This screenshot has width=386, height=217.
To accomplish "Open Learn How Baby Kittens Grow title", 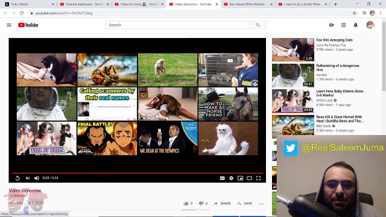I will click(x=340, y=93).
